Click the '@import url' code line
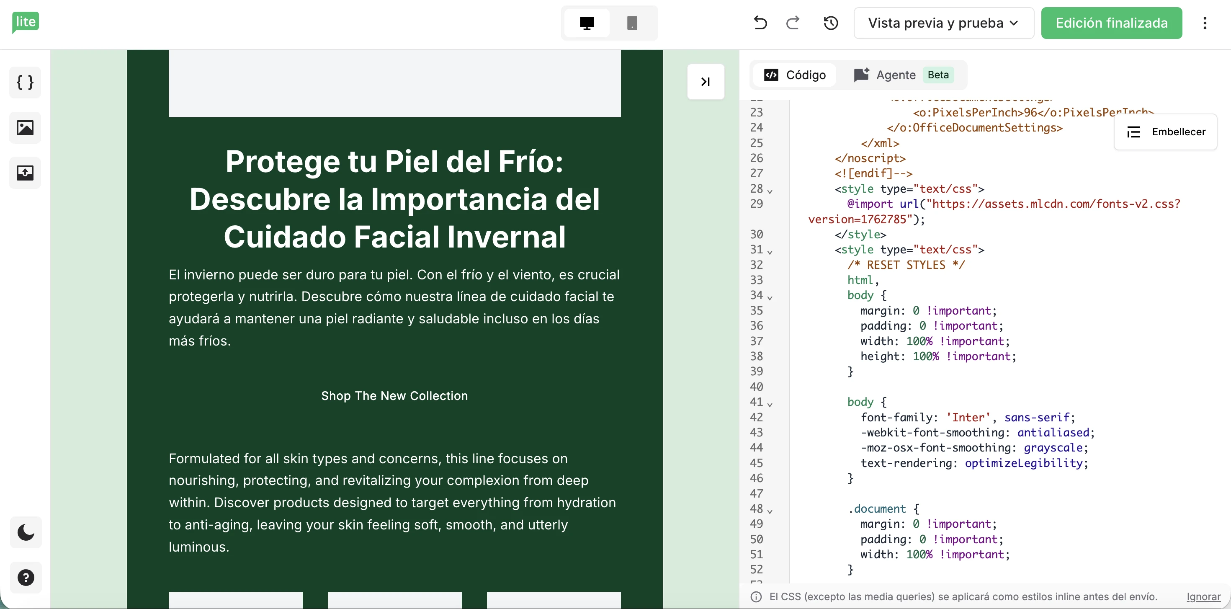This screenshot has height=609, width=1231. 994,211
